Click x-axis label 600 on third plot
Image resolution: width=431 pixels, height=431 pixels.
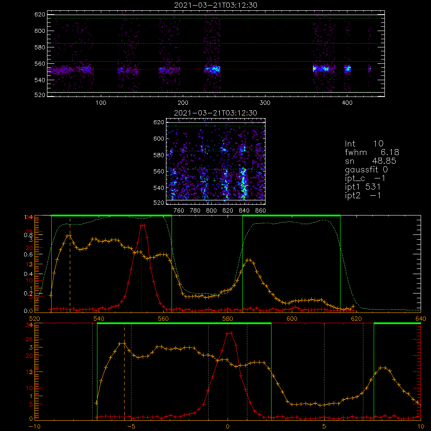[292, 319]
